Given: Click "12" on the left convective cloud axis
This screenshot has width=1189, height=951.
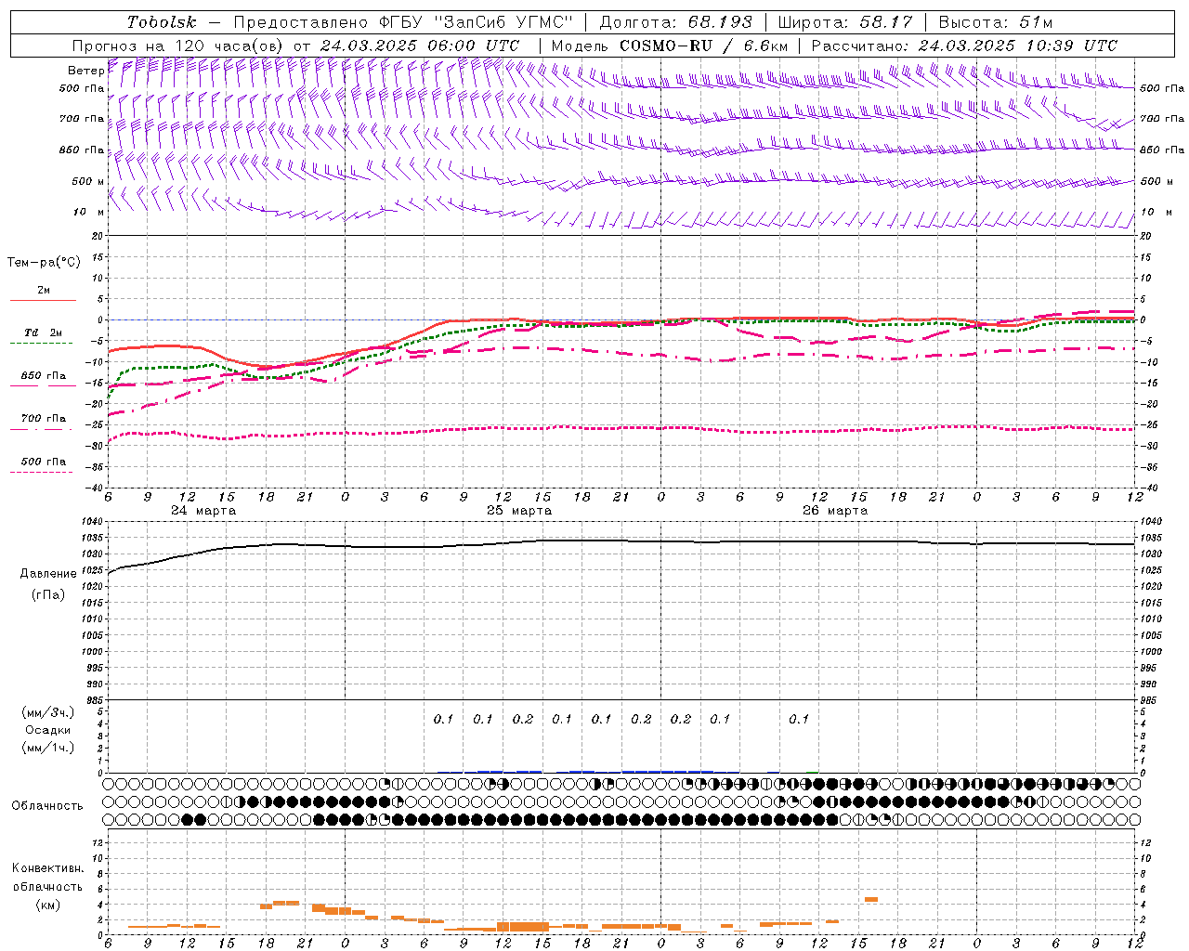Looking at the screenshot, I should (99, 842).
